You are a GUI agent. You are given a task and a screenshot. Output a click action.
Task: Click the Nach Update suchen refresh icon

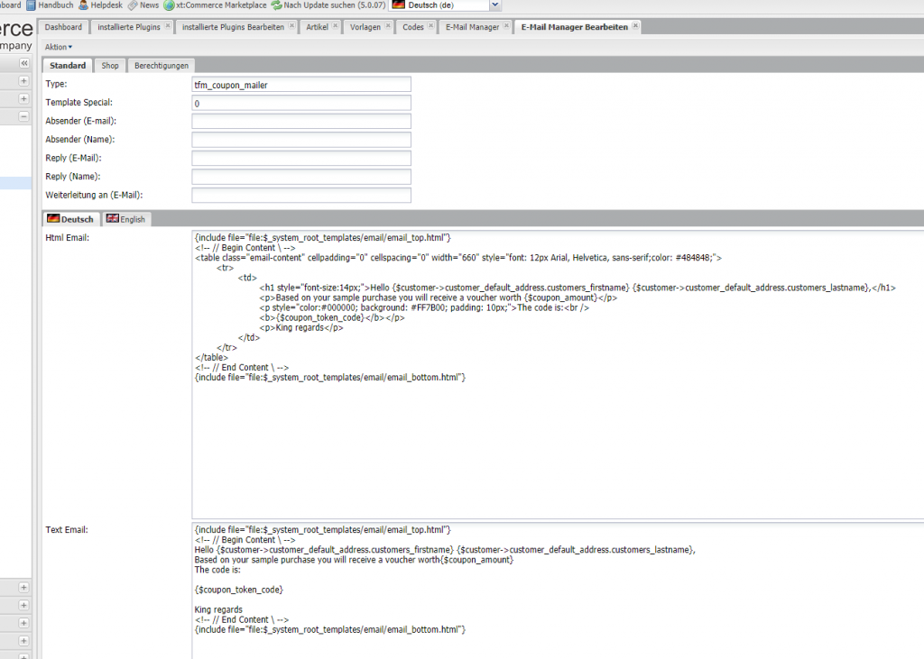pyautogui.click(x=276, y=5)
